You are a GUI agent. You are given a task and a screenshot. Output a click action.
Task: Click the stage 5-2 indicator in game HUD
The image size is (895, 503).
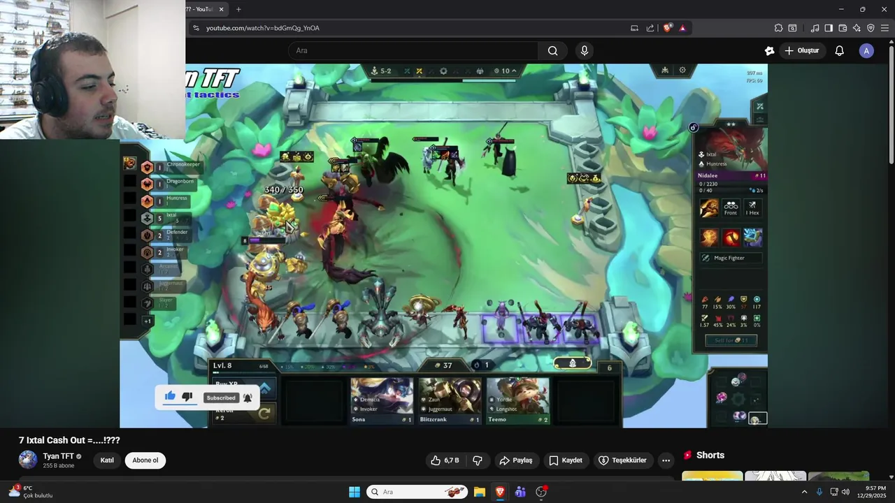(x=381, y=71)
